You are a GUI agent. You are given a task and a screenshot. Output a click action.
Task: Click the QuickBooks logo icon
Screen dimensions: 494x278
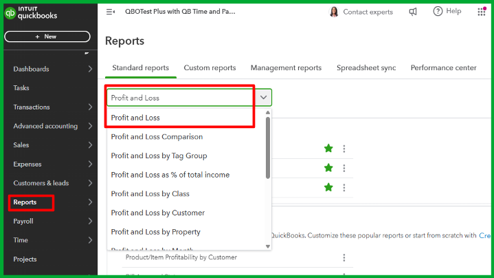point(10,13)
